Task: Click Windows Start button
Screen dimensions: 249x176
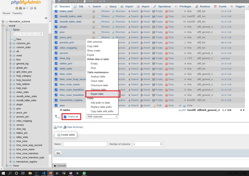Action: [3, 173]
